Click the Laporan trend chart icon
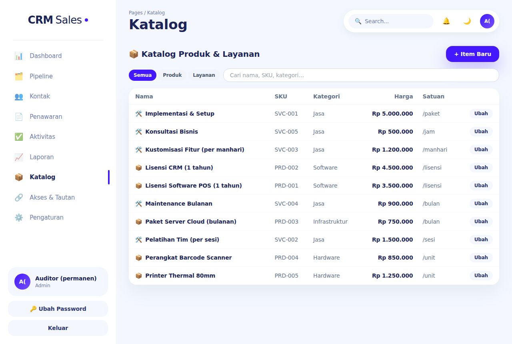 [x=19, y=157]
